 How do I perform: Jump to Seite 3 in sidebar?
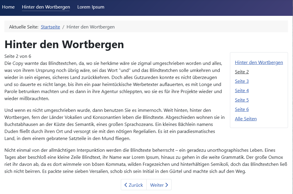tap(242, 81)
